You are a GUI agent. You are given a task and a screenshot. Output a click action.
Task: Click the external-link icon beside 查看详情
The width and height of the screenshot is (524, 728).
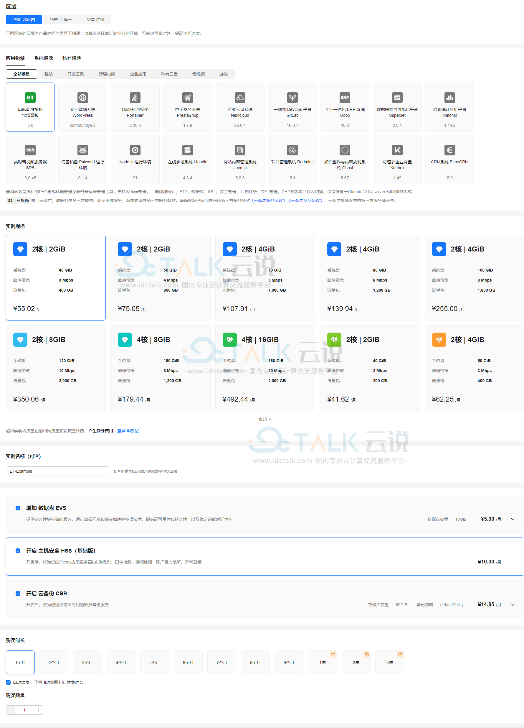coord(137,431)
